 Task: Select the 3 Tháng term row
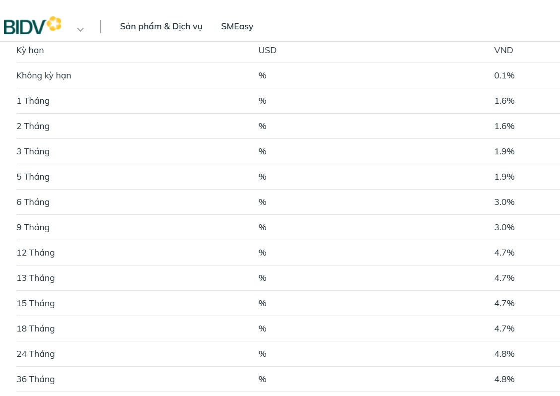click(33, 151)
